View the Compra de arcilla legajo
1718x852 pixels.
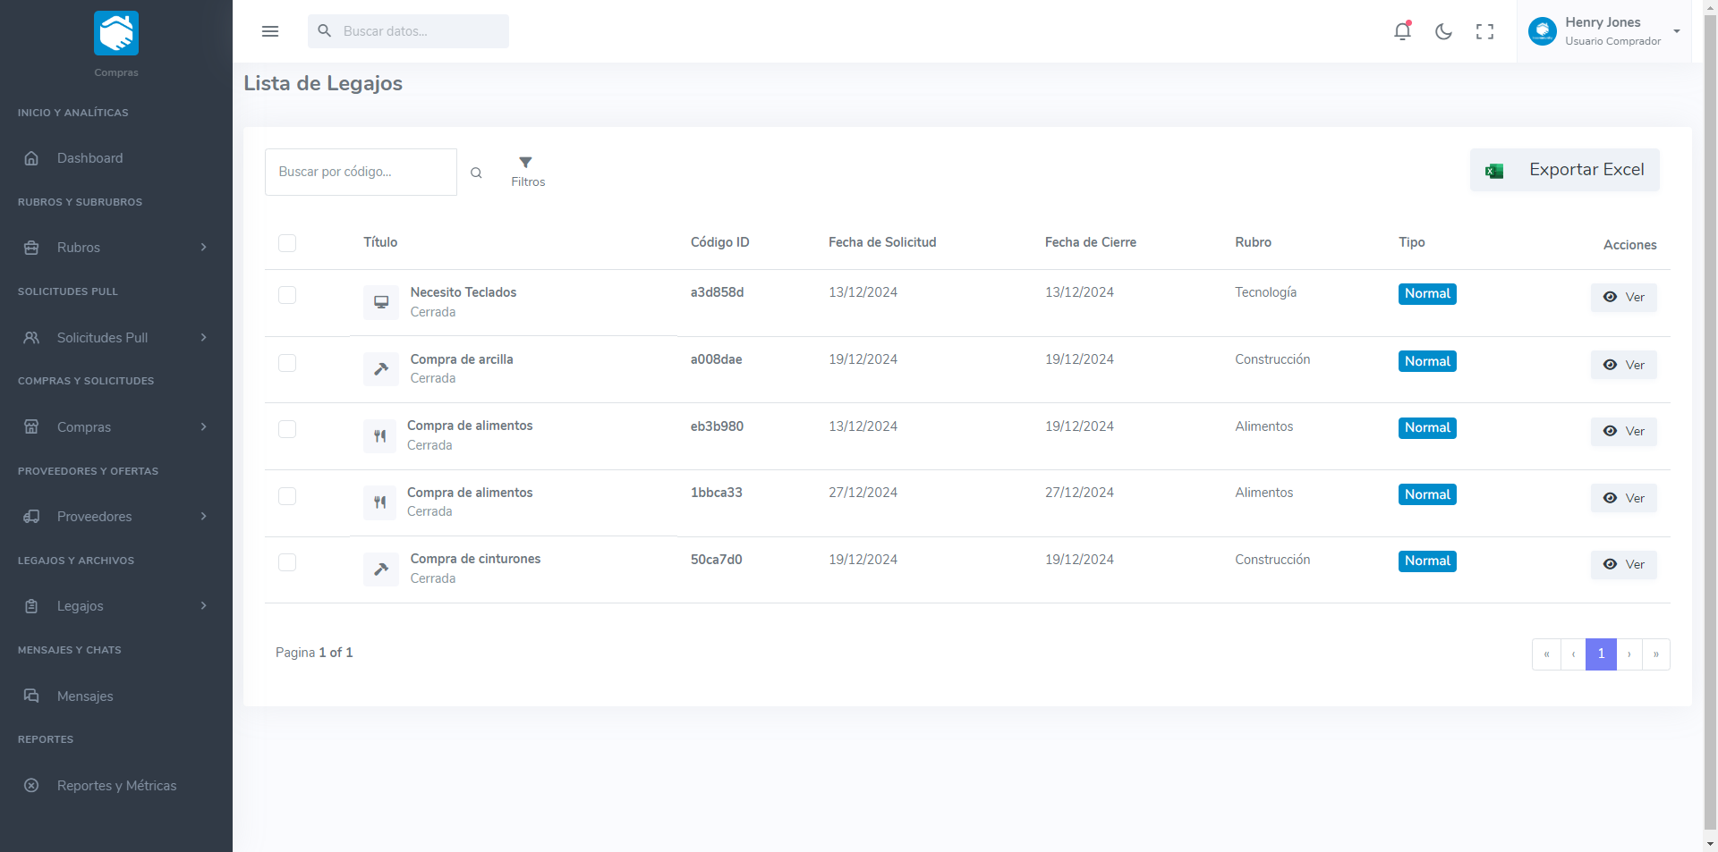(1623, 365)
